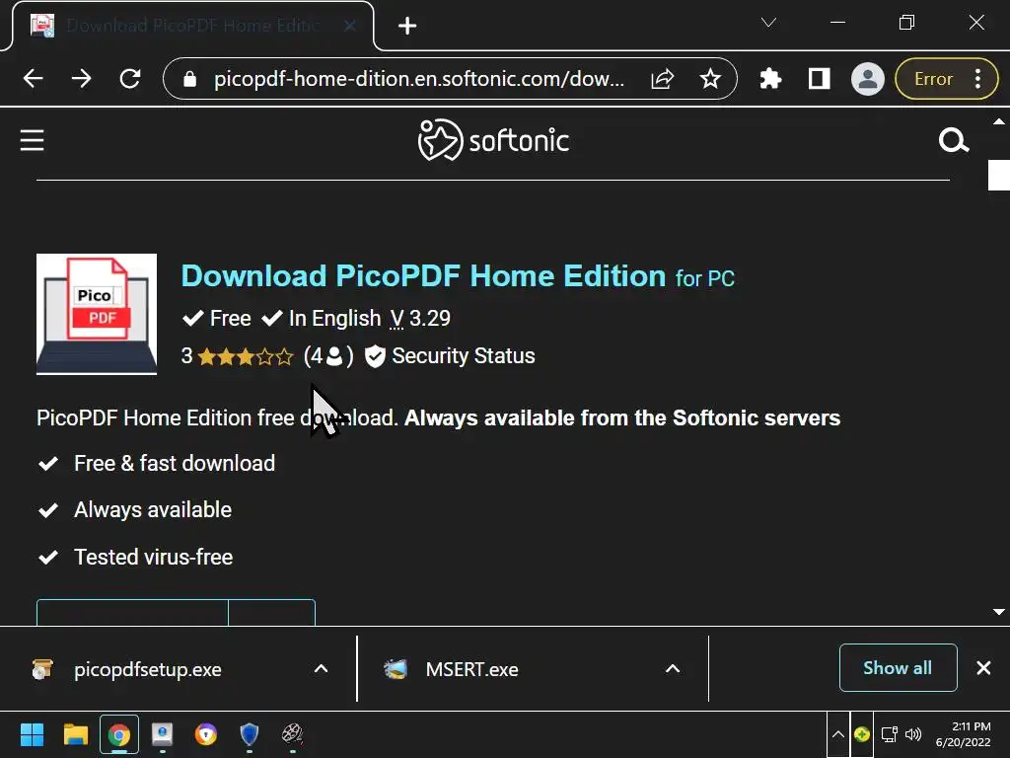Open Chrome three-dot menu

tap(977, 79)
